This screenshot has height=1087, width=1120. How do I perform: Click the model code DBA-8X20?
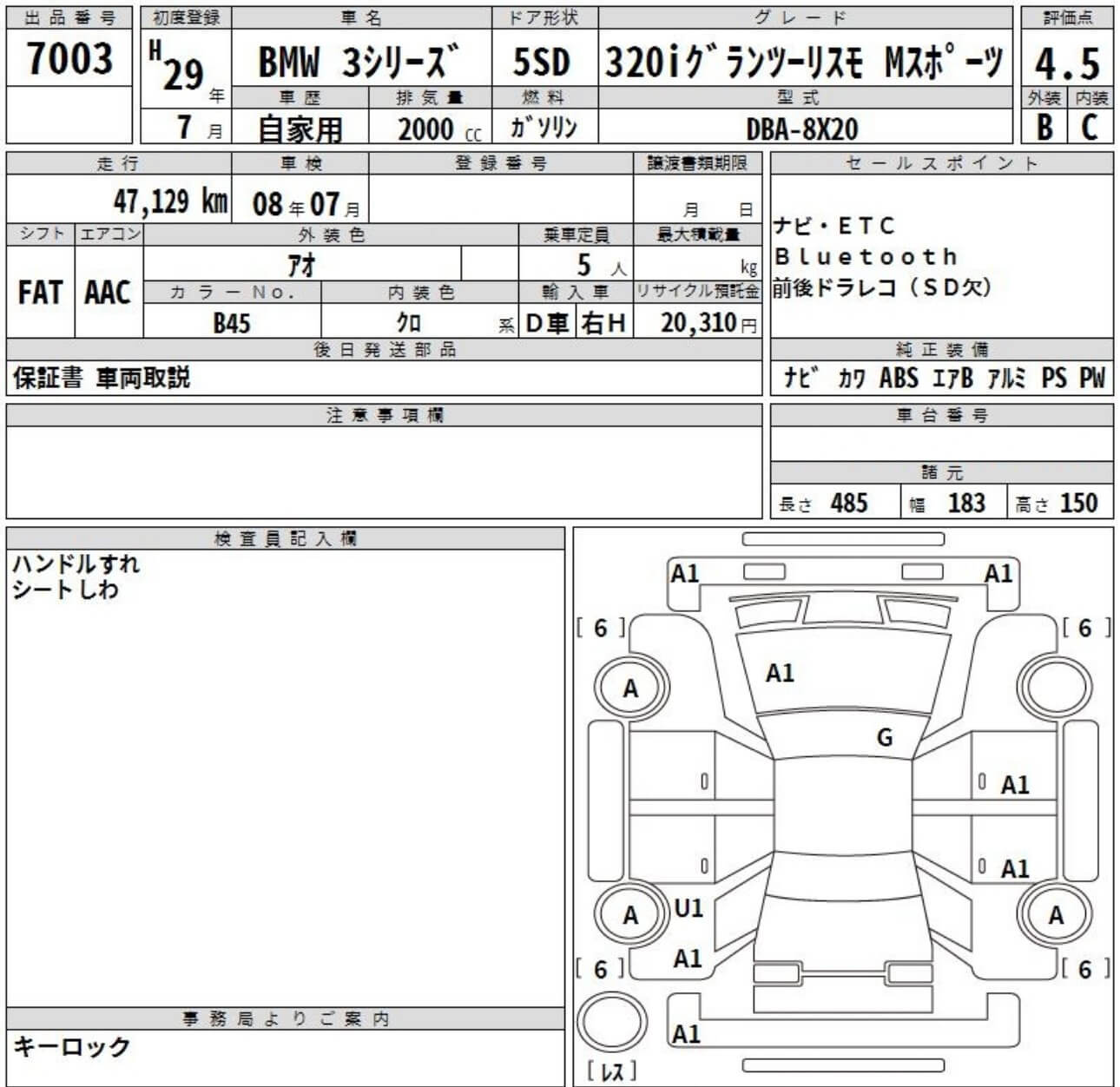[x=802, y=129]
